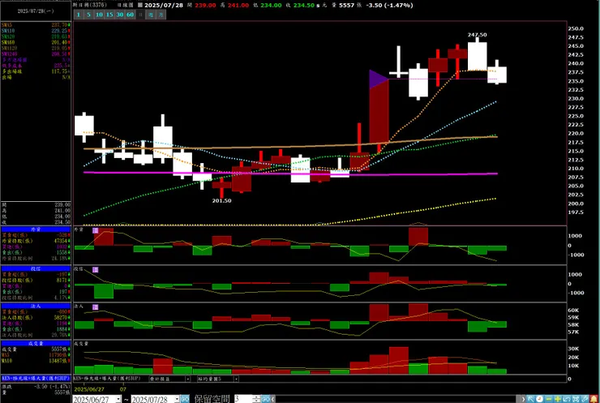The height and width of the screenshot is (403, 600).
Task: Click the 2025/07/28 date in header bar
Action: [164, 6]
